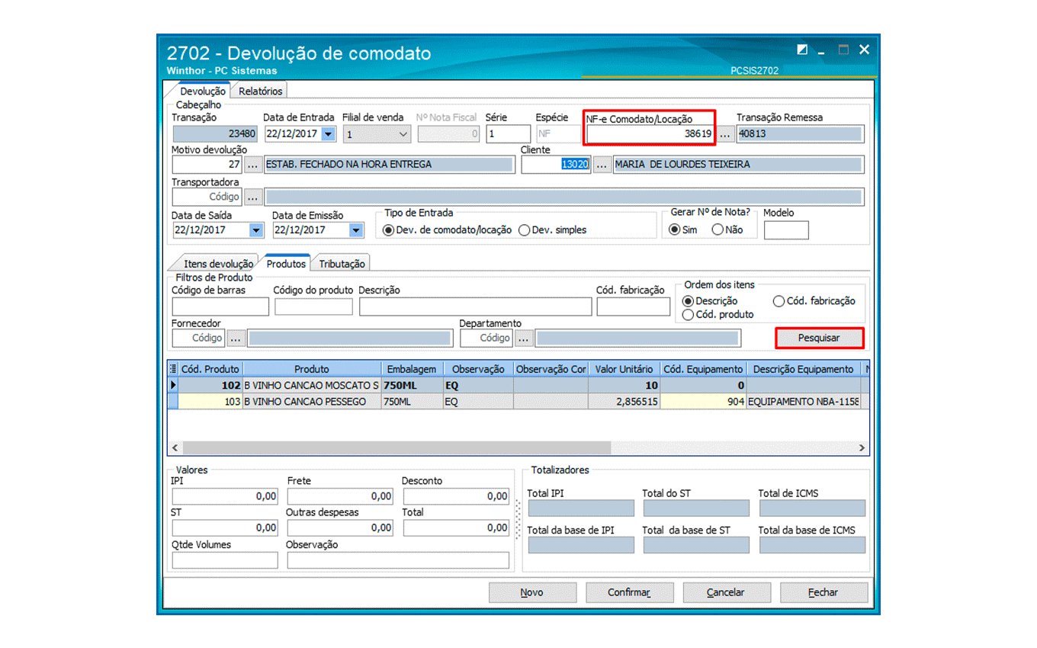Click the grid column selector icon
Screen dimensions: 1037x648
(172, 369)
